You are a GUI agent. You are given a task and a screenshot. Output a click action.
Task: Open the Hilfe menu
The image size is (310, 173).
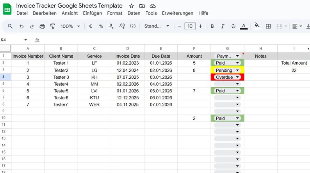203,13
